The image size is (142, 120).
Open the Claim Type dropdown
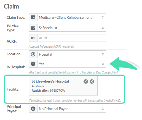(72, 17)
